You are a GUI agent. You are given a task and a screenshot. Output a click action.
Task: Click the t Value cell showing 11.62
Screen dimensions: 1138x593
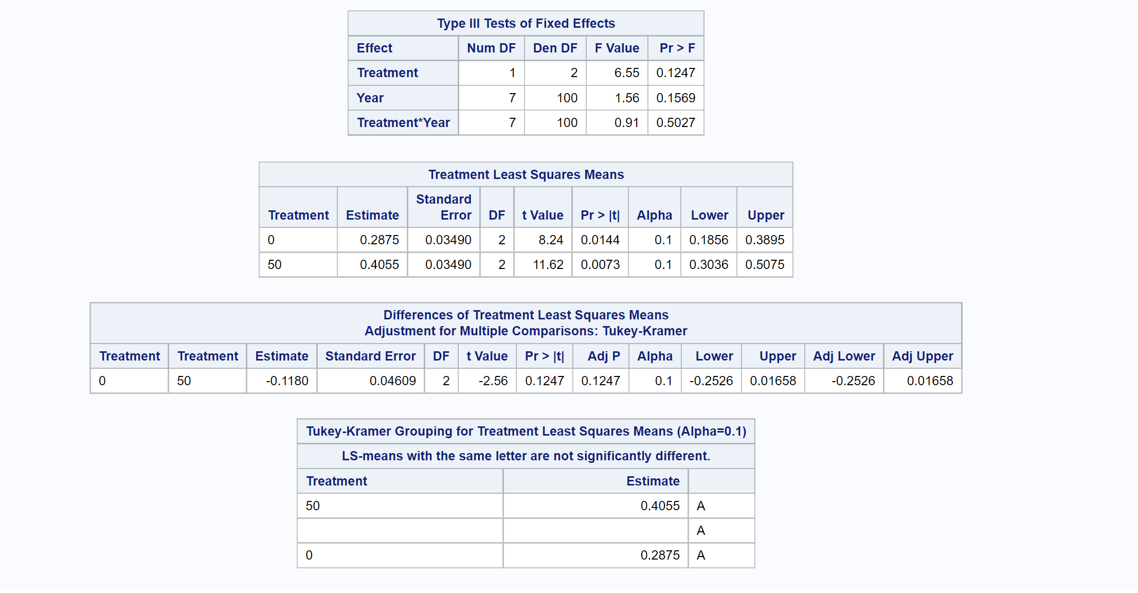click(548, 265)
